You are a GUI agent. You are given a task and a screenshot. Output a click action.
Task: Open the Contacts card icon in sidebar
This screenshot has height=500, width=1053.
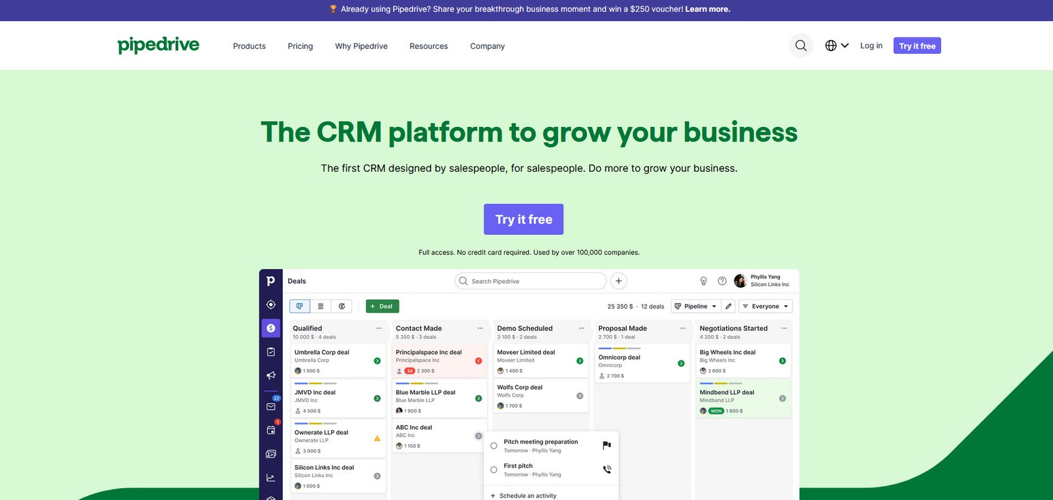(x=270, y=454)
